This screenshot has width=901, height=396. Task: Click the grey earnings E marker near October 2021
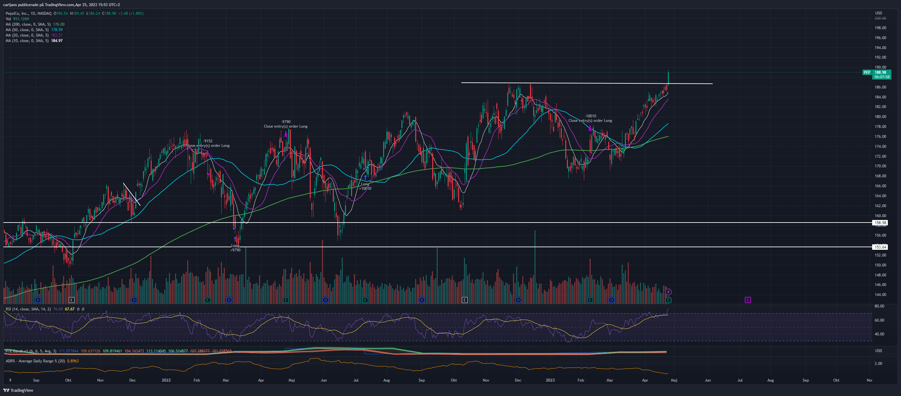point(72,300)
